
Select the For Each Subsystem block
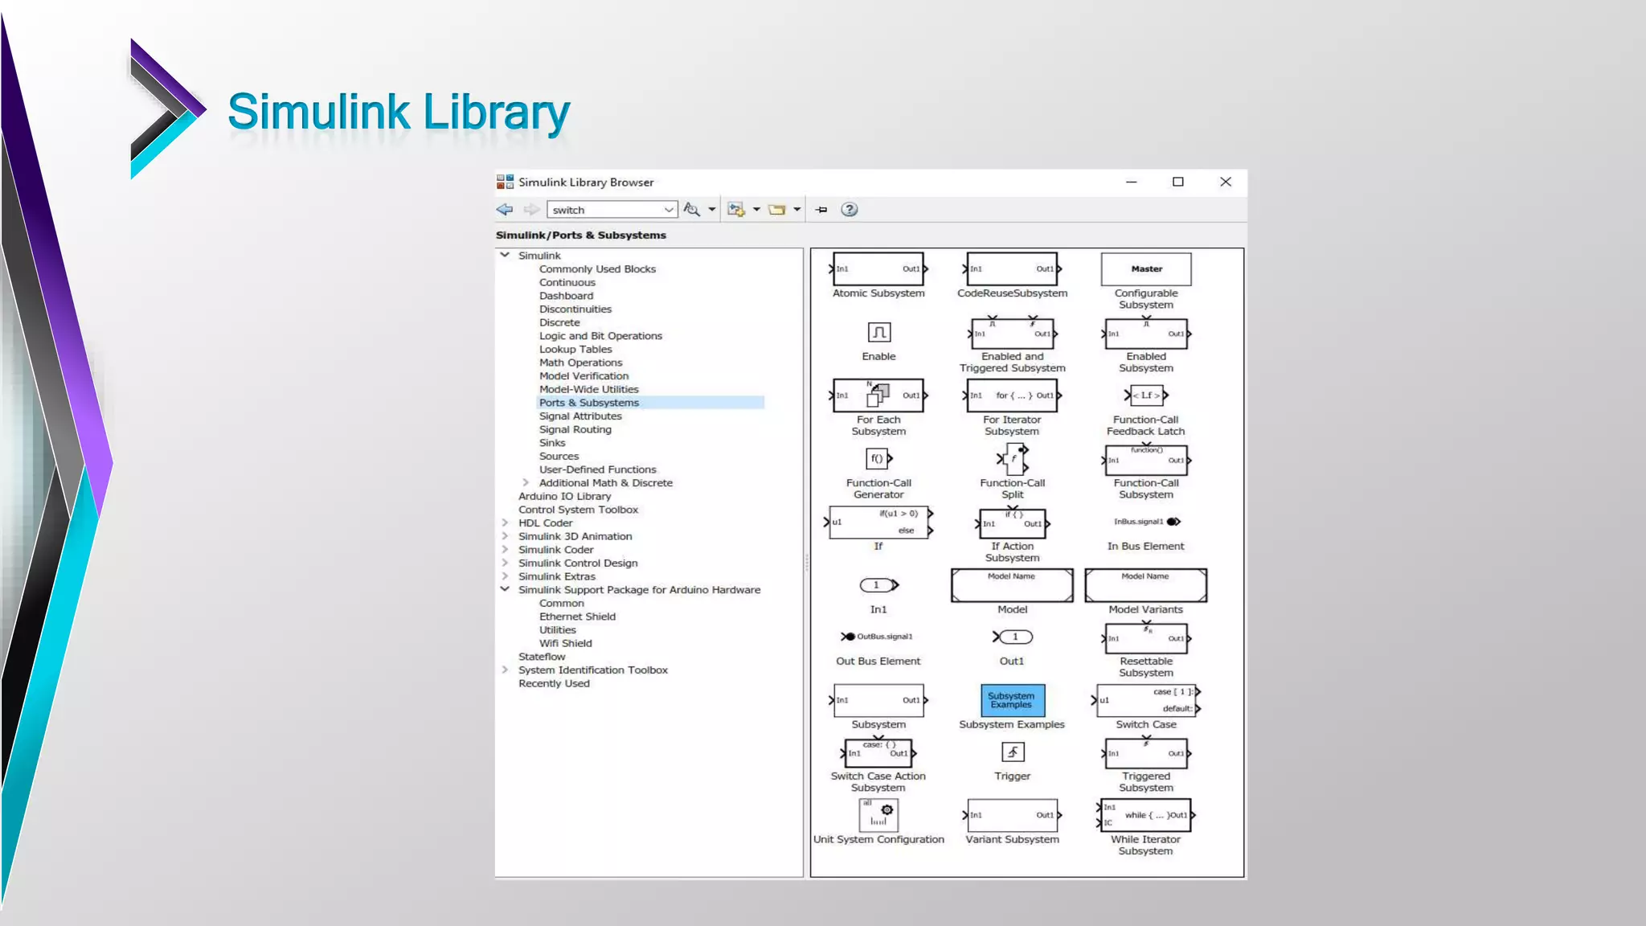[878, 395]
